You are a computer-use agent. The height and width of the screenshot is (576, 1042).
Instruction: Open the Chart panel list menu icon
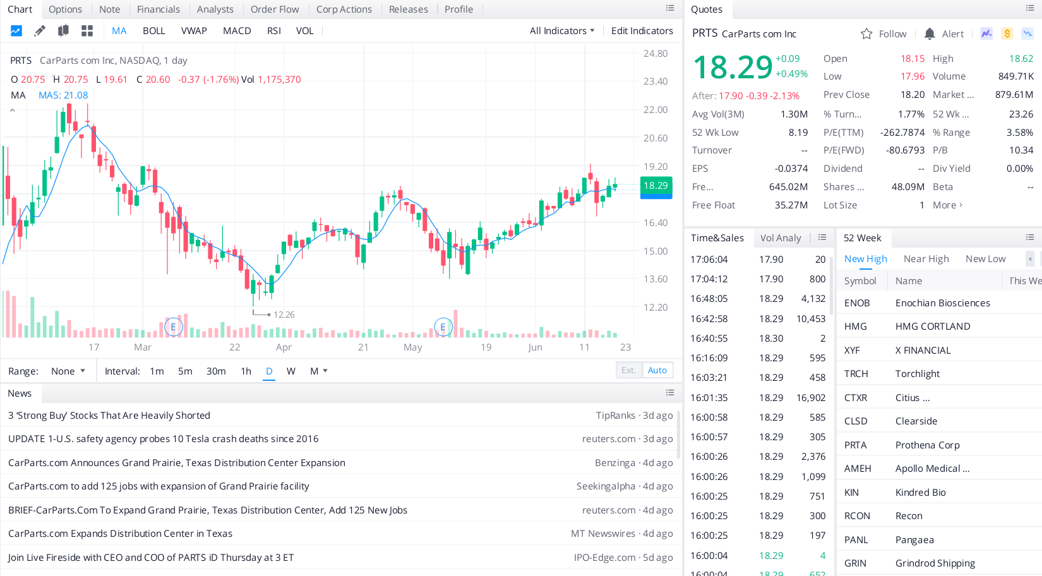[x=670, y=8]
